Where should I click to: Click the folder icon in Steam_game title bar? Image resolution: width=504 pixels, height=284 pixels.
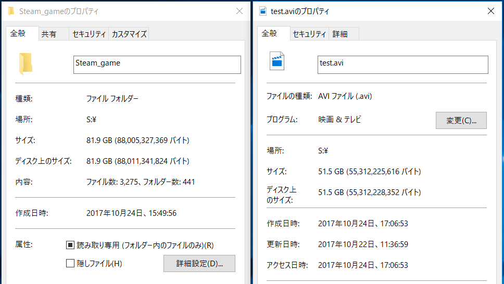pos(11,11)
